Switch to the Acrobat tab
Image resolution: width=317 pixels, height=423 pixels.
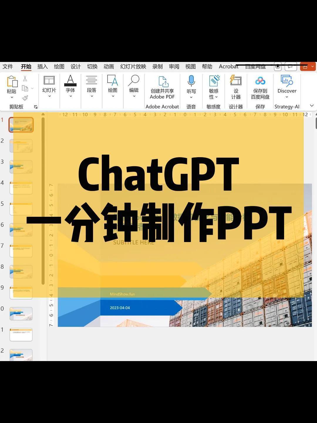pyautogui.click(x=229, y=67)
